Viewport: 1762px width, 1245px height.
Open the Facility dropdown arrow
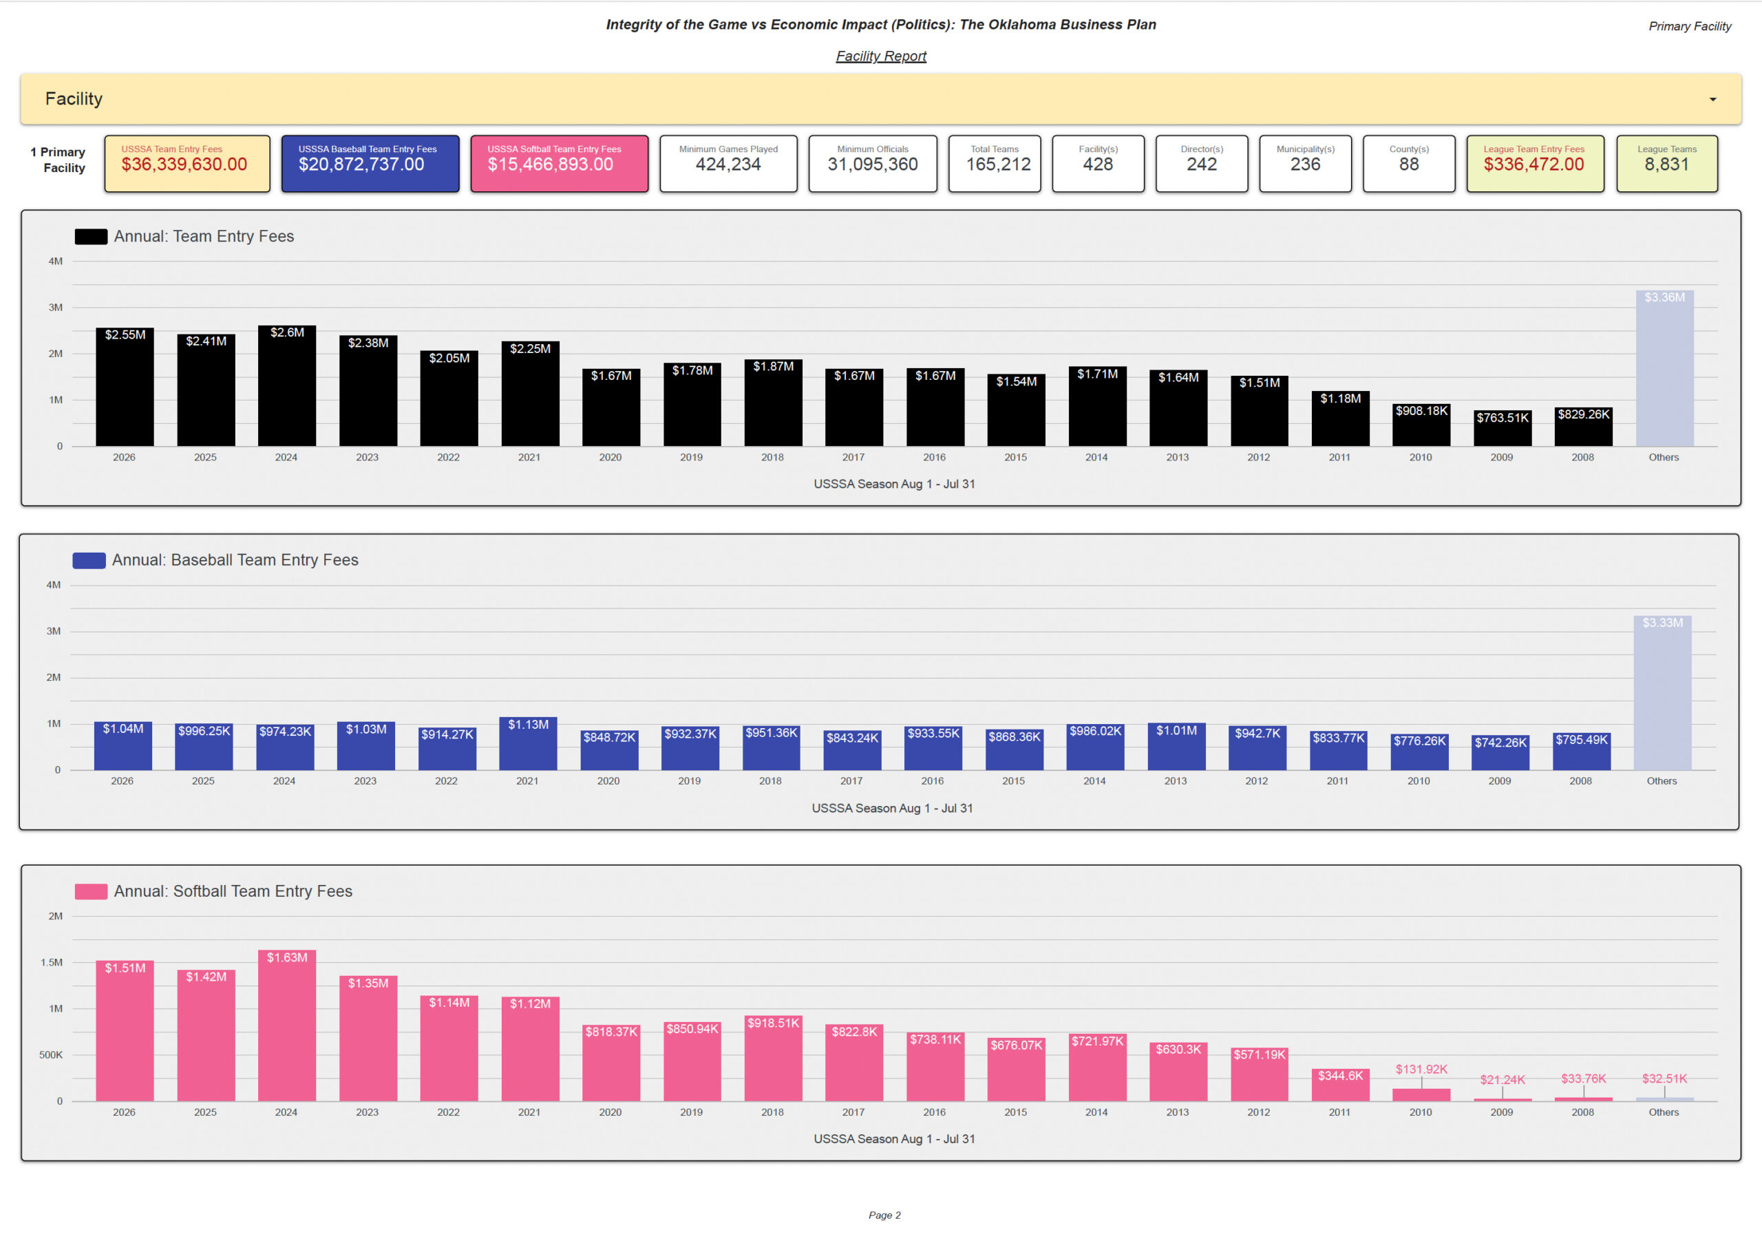(x=1712, y=99)
